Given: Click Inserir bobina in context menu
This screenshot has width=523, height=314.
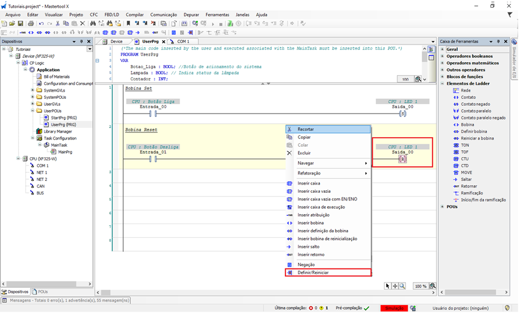Looking at the screenshot, I should 310,224.
